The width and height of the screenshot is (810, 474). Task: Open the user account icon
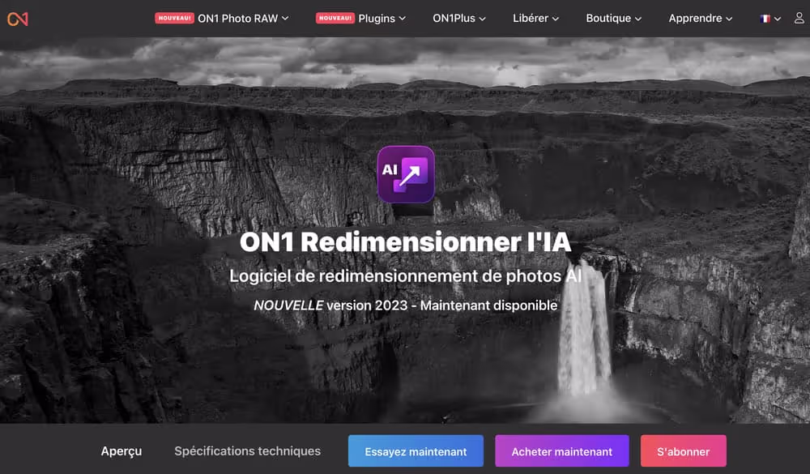799,18
